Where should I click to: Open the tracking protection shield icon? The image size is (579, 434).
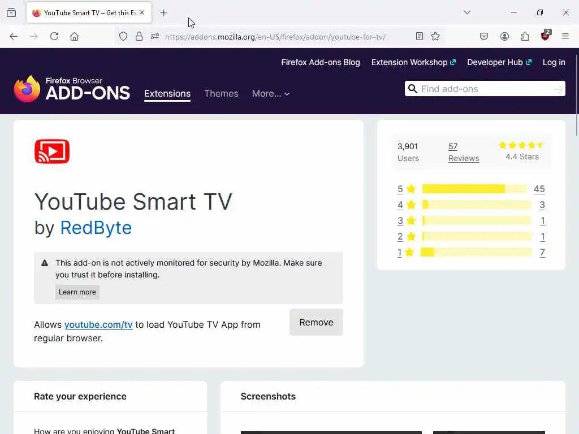[123, 36]
